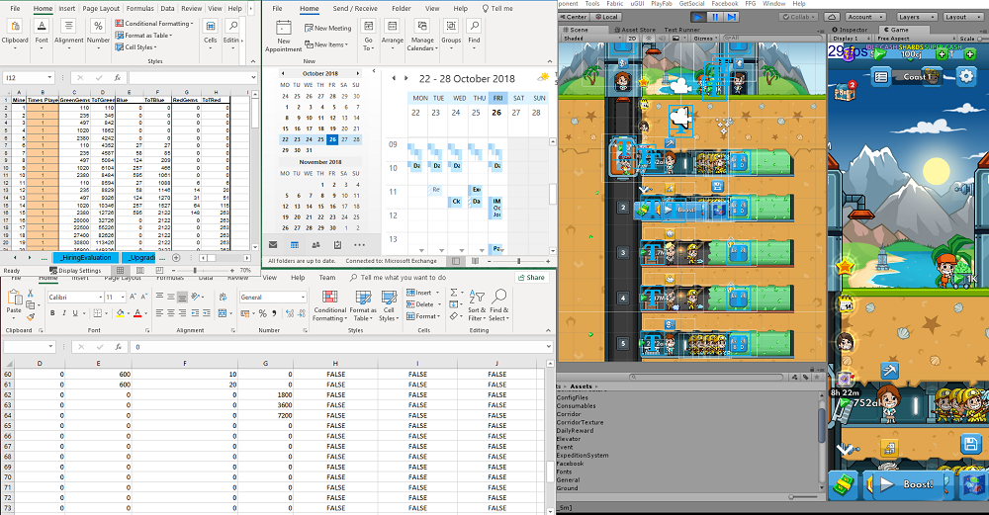The width and height of the screenshot is (989, 515).
Task: Adjust Unity assets icon size slider
Action: click(804, 497)
